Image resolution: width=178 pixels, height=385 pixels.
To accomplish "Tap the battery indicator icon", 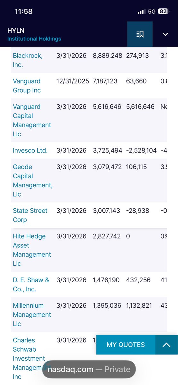I will (x=163, y=11).
